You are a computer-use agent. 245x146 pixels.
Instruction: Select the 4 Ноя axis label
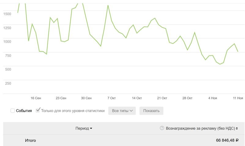pos(213,98)
